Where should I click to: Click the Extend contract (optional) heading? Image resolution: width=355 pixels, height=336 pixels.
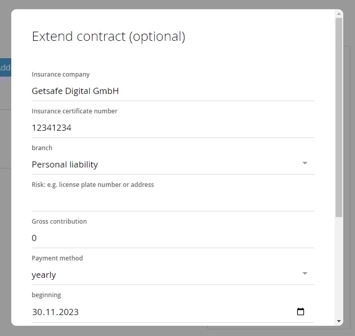108,36
